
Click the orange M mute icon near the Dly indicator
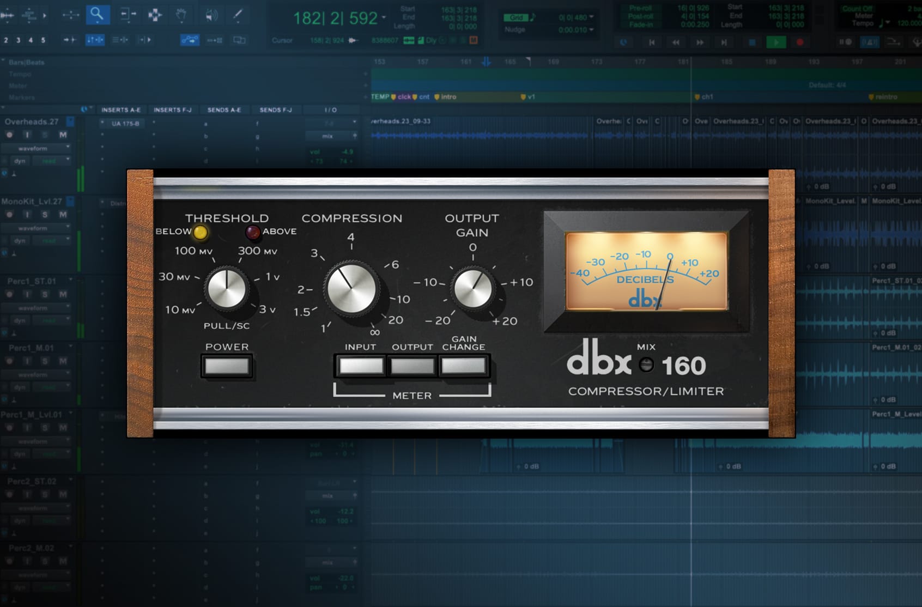(472, 40)
